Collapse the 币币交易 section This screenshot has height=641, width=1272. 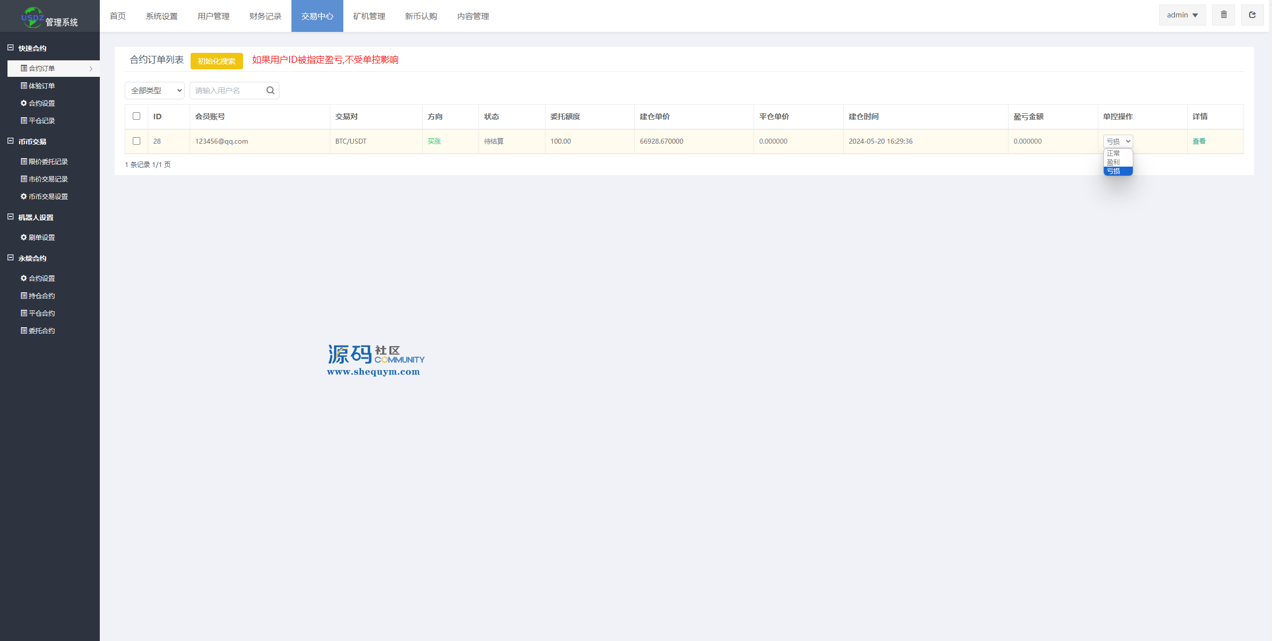(10, 141)
